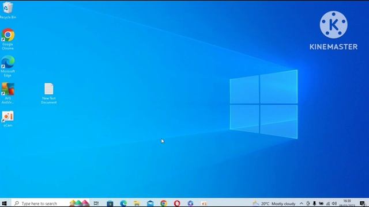Open the oCam recorder taskbar icon
Image resolution: width=369 pixels, height=207 pixels.
(204, 204)
